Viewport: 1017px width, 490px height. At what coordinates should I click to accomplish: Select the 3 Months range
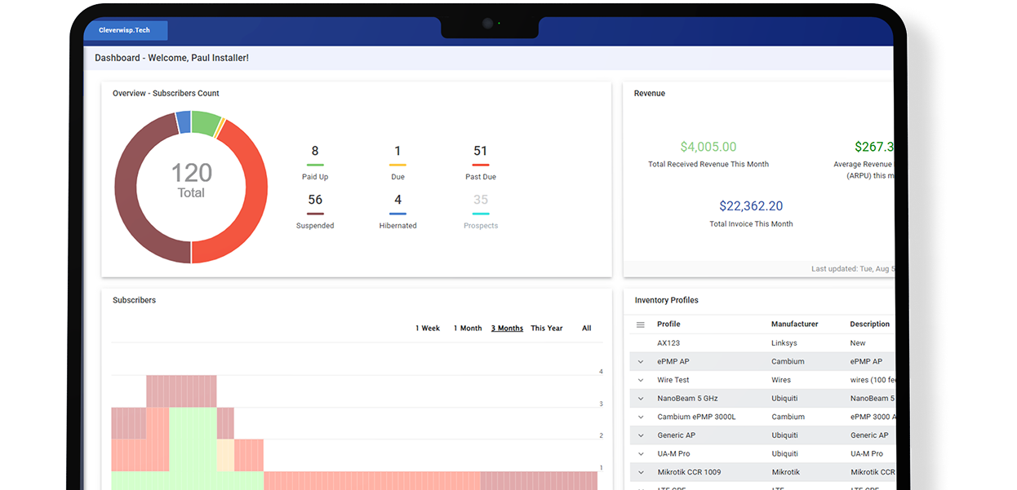click(507, 329)
